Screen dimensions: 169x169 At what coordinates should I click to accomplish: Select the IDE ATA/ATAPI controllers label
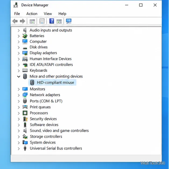51,65
